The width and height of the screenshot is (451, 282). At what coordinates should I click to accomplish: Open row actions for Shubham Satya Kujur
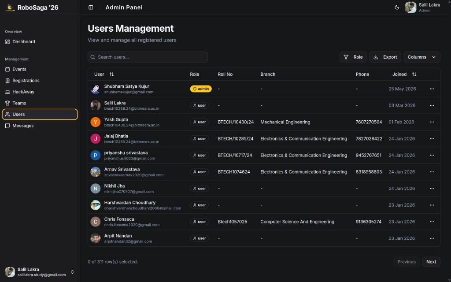(432, 89)
